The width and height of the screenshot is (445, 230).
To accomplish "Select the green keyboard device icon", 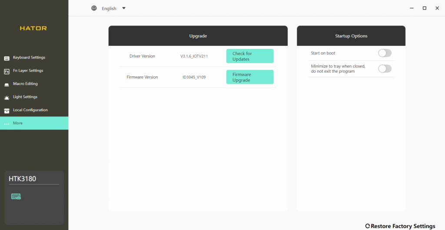I will pos(16,197).
